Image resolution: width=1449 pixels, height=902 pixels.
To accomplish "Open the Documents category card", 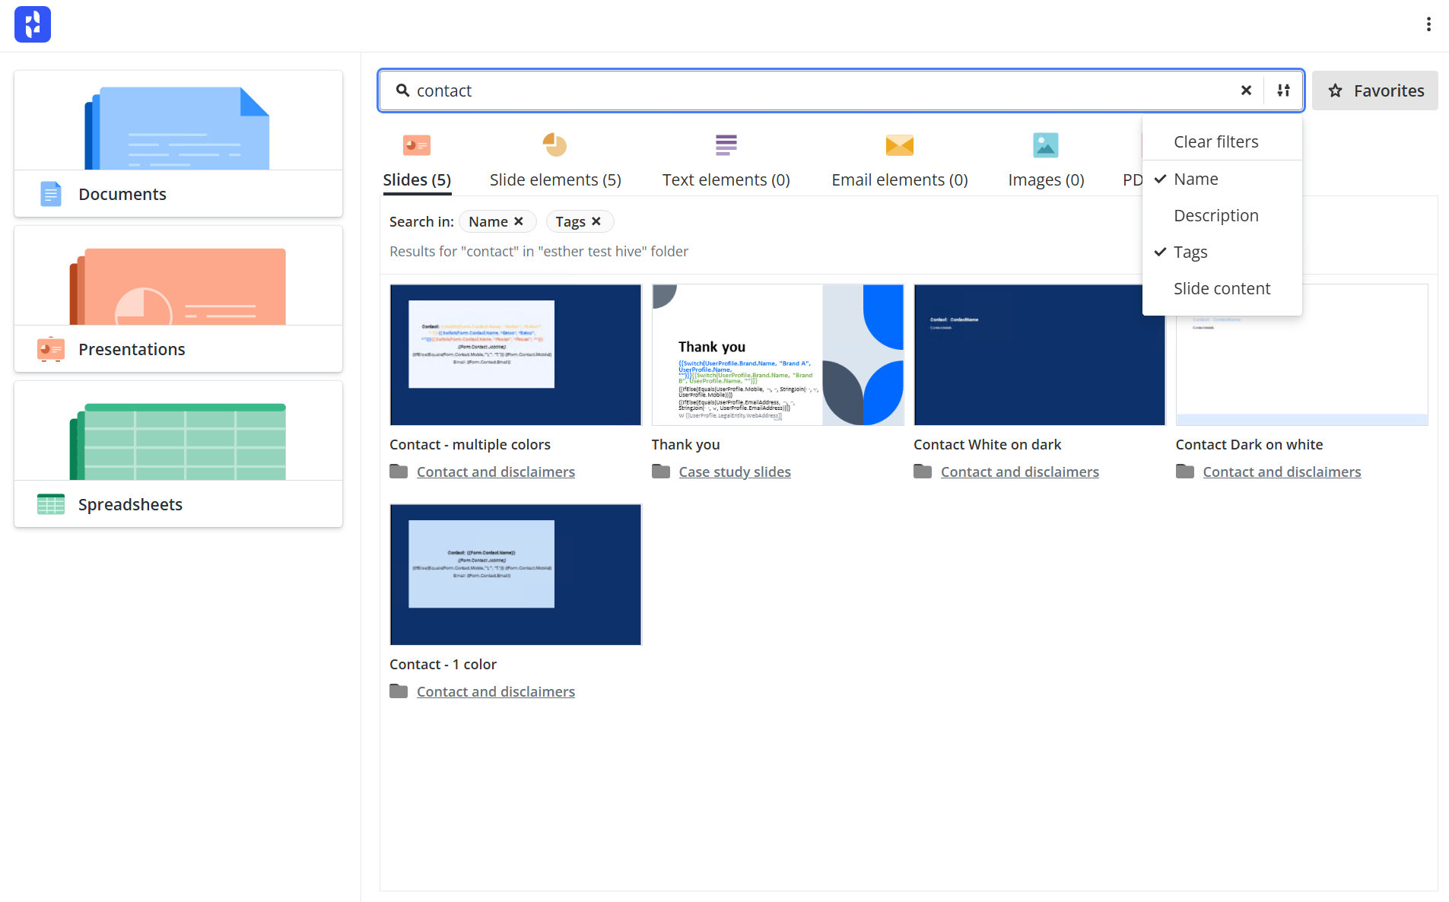I will pyautogui.click(x=178, y=144).
